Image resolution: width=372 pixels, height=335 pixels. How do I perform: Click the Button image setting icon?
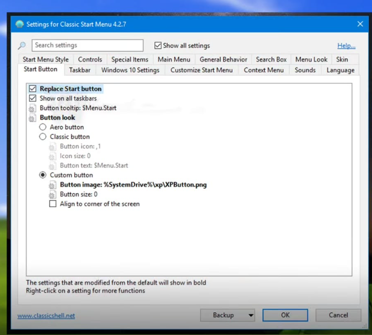pyautogui.click(x=52, y=185)
